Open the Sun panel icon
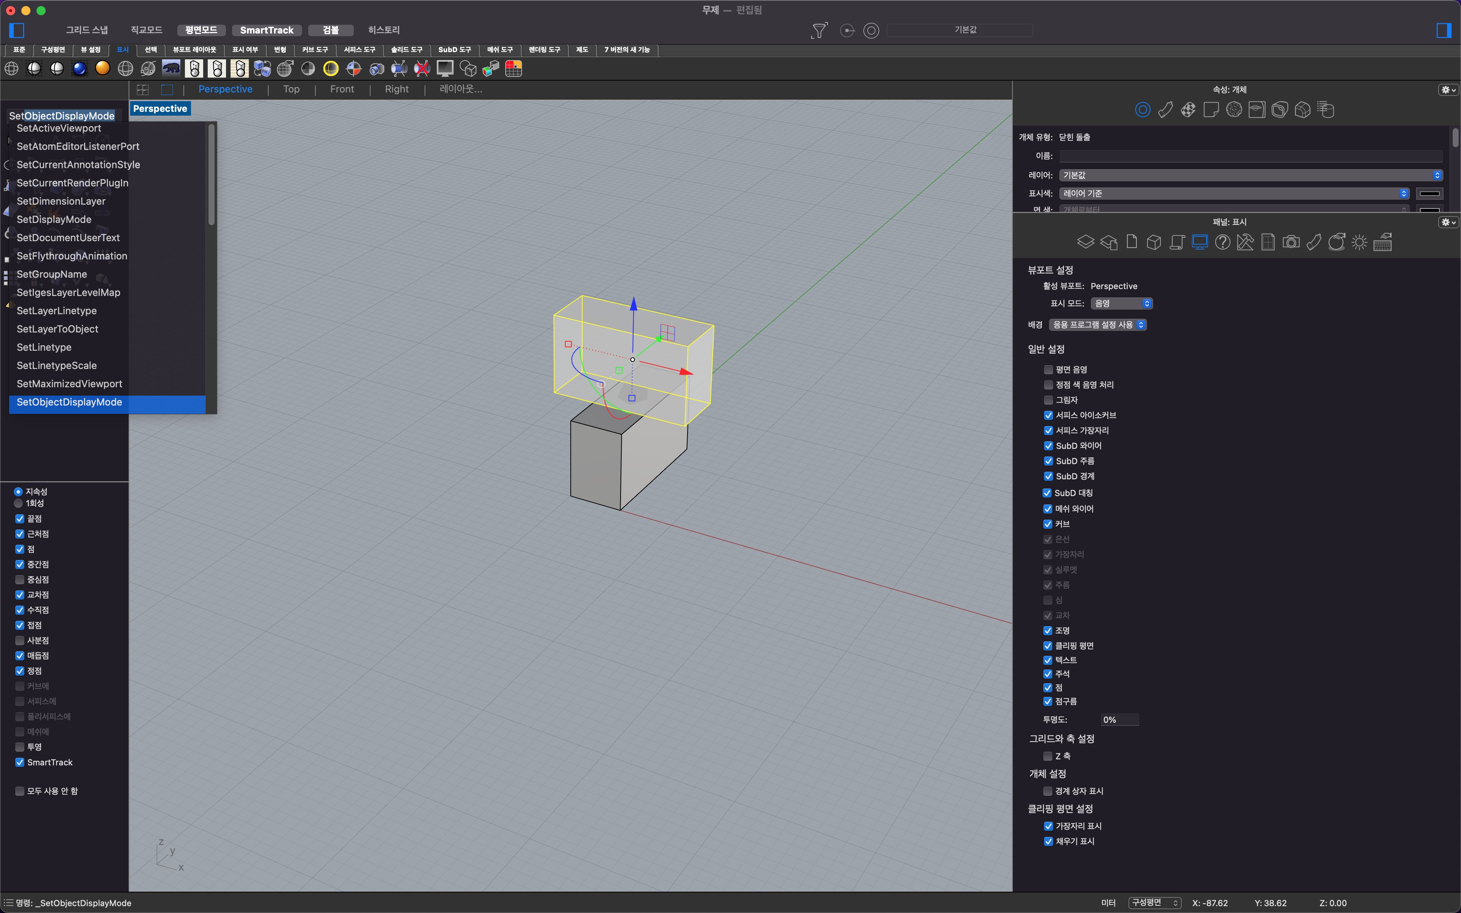The image size is (1461, 913). tap(1359, 242)
